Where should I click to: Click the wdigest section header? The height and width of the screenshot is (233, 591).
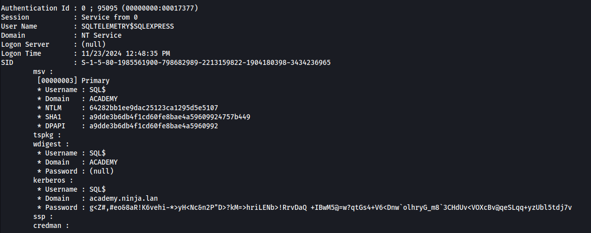51,144
